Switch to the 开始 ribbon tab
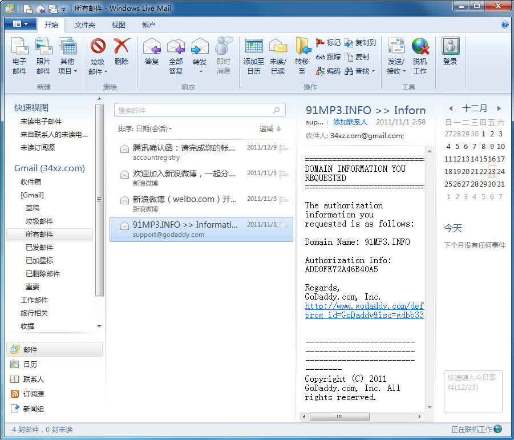Viewport: 514px width, 440px height. coord(51,25)
